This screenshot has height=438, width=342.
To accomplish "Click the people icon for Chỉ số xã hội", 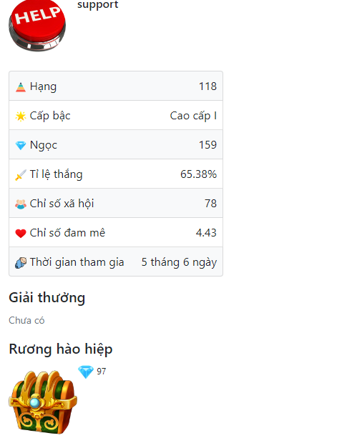I will coord(21,204).
